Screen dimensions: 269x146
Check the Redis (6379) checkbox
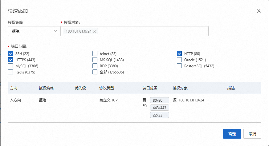tap(10, 72)
